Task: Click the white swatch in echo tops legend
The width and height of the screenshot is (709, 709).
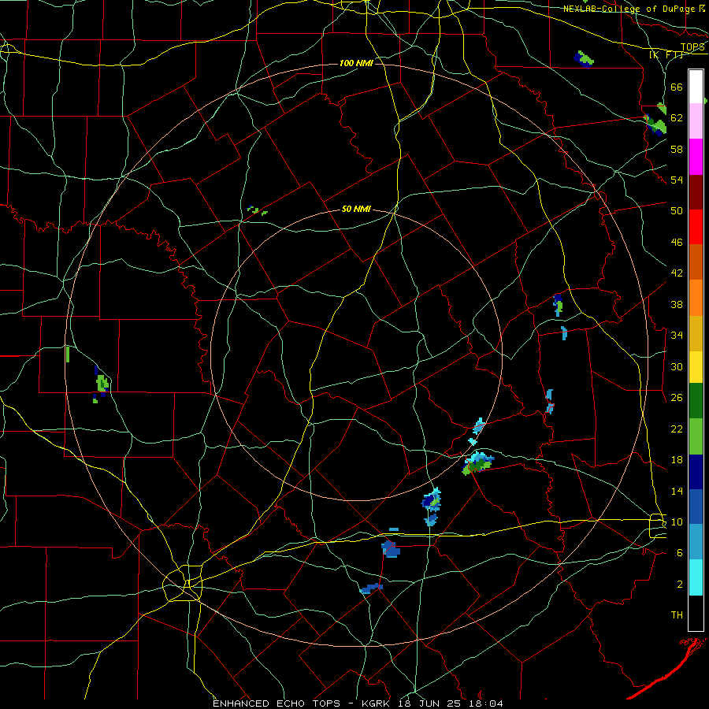Action: click(x=696, y=87)
